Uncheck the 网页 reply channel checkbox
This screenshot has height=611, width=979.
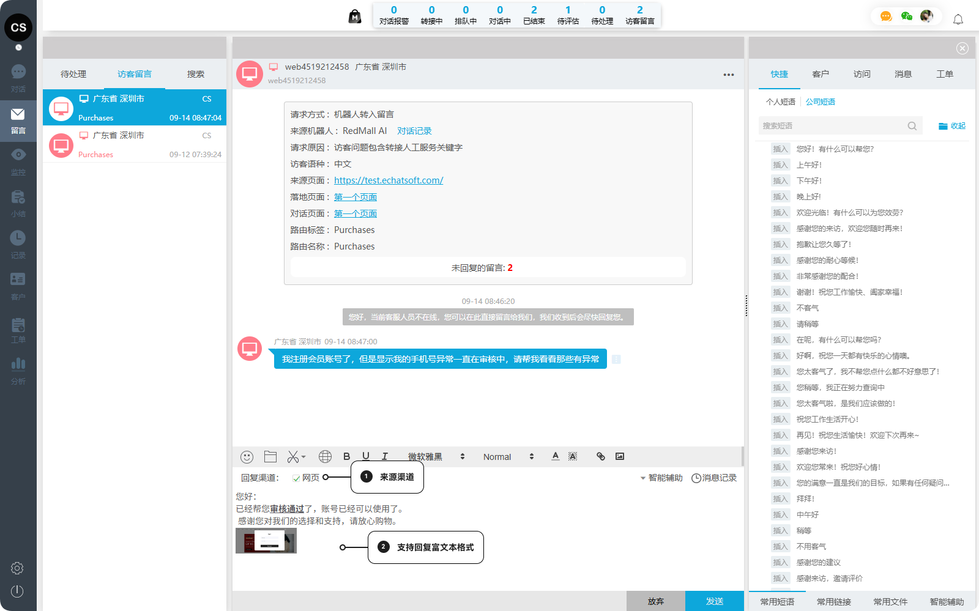click(x=296, y=478)
